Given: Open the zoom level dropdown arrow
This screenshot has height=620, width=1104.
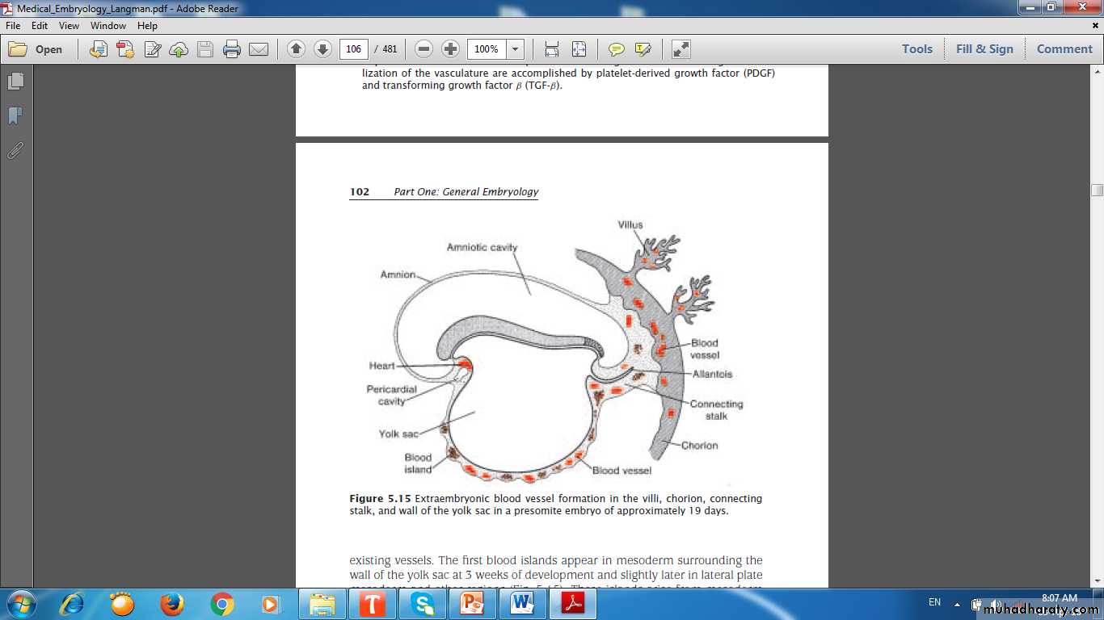Looking at the screenshot, I should pos(515,49).
